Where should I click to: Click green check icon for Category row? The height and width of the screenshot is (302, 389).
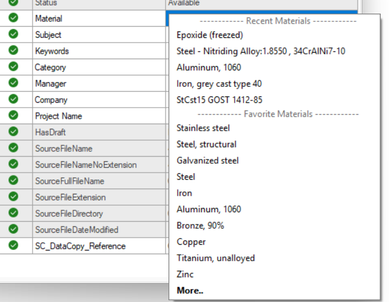[x=14, y=66]
